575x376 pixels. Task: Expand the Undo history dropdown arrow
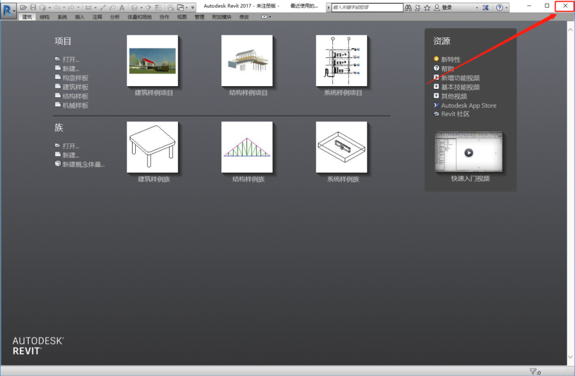(x=64, y=7)
